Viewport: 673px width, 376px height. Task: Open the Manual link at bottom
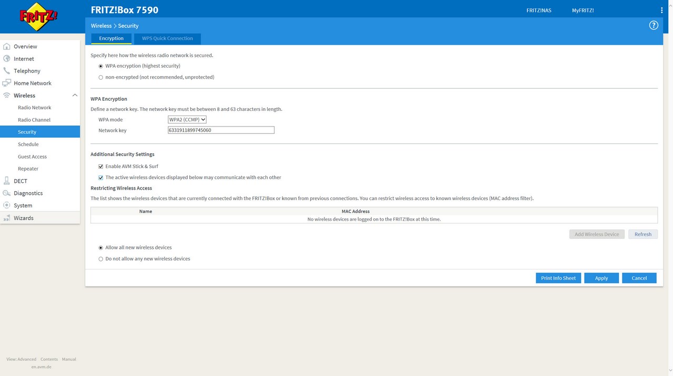tap(69, 359)
